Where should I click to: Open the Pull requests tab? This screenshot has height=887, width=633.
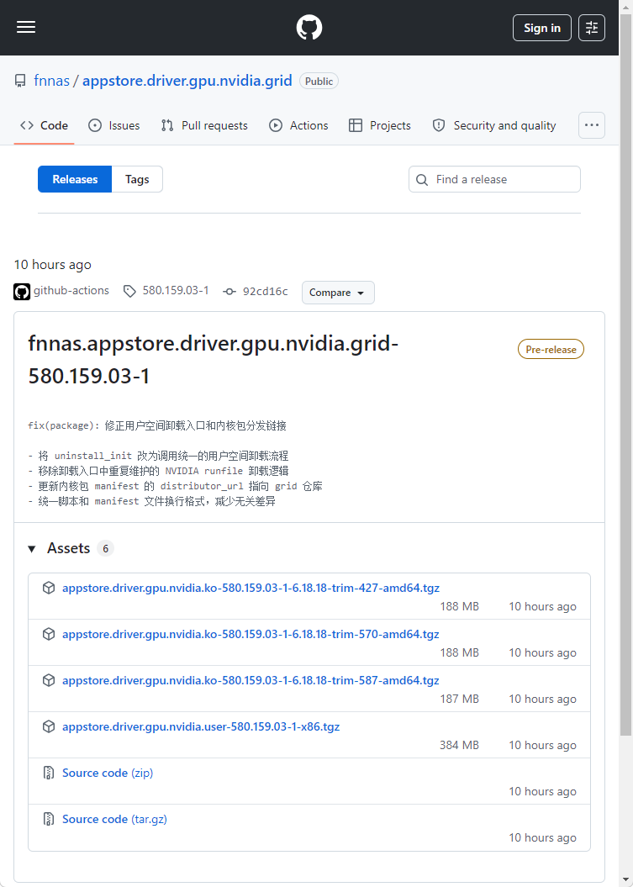[x=204, y=125]
